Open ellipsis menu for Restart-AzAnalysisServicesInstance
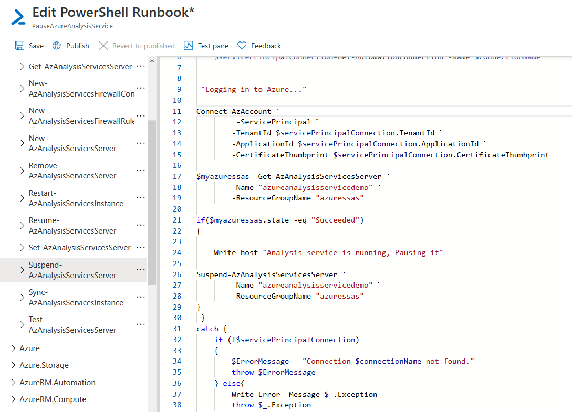 pos(140,198)
